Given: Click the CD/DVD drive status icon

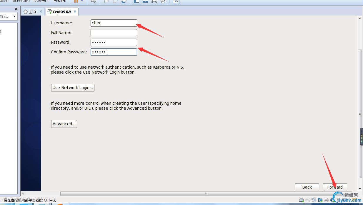Looking at the screenshot, I should [308, 200].
